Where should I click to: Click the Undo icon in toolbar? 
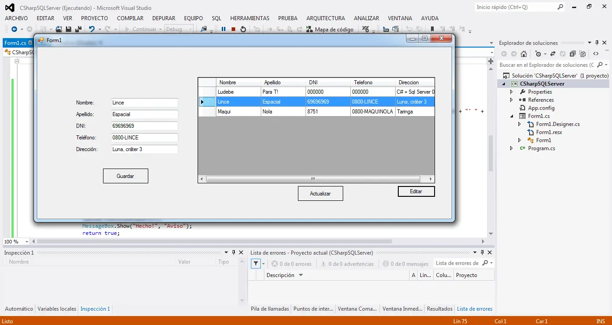pos(91,29)
